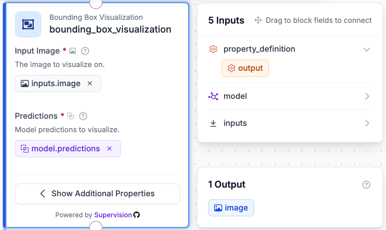The height and width of the screenshot is (230, 386).
Task: Click the property_definition gear icon
Action: coord(213,49)
